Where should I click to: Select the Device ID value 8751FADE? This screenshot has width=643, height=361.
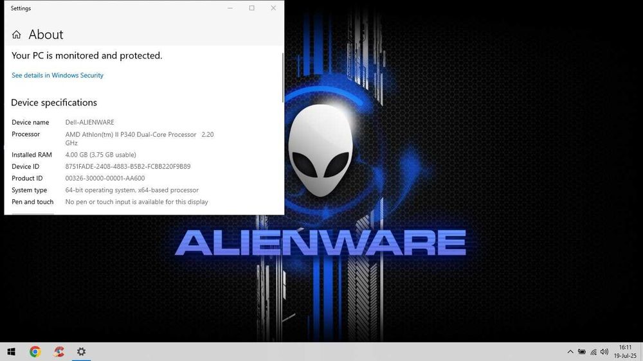tap(128, 166)
